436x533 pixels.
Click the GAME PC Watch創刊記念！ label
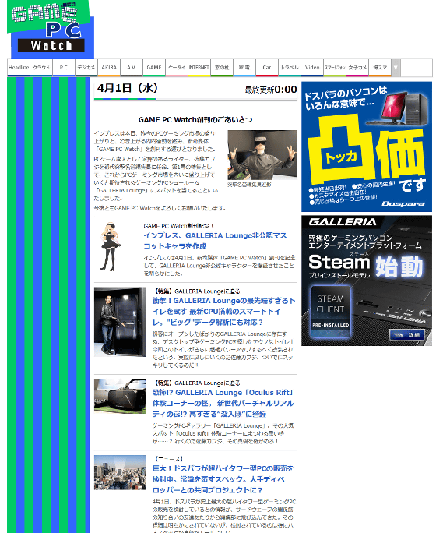pyautogui.click(x=178, y=226)
